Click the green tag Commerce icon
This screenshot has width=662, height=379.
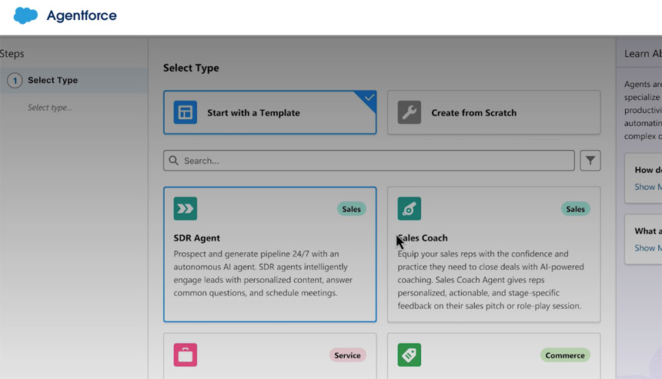[410, 354]
